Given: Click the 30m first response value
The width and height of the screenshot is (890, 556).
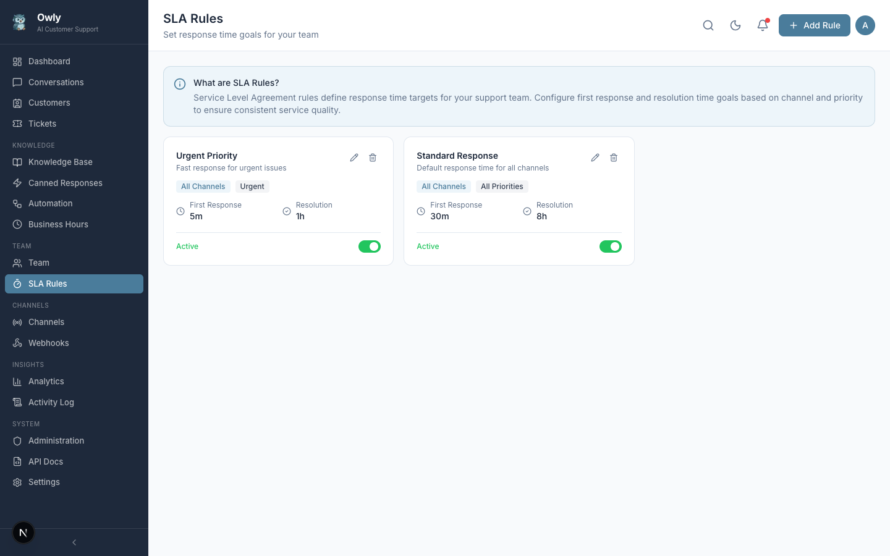Looking at the screenshot, I should (x=439, y=216).
